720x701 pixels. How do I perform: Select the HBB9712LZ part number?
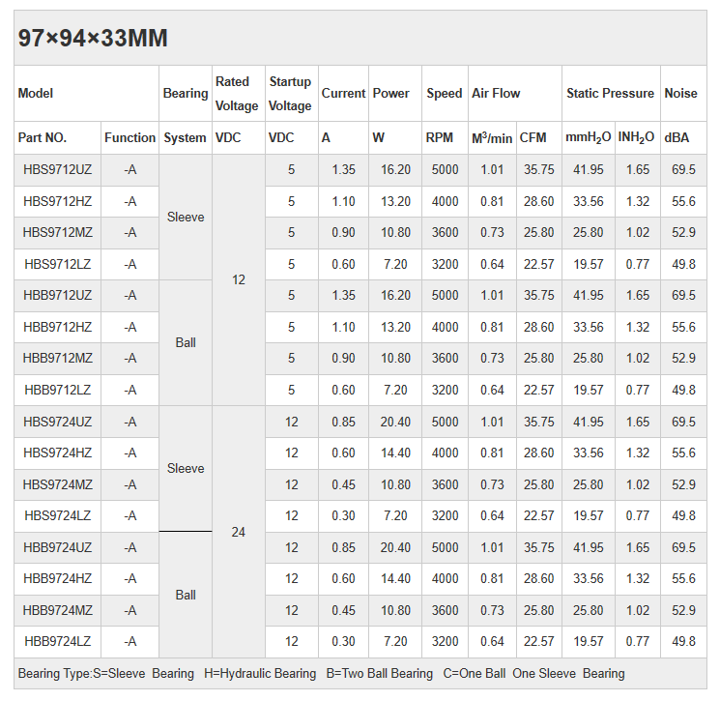58,390
